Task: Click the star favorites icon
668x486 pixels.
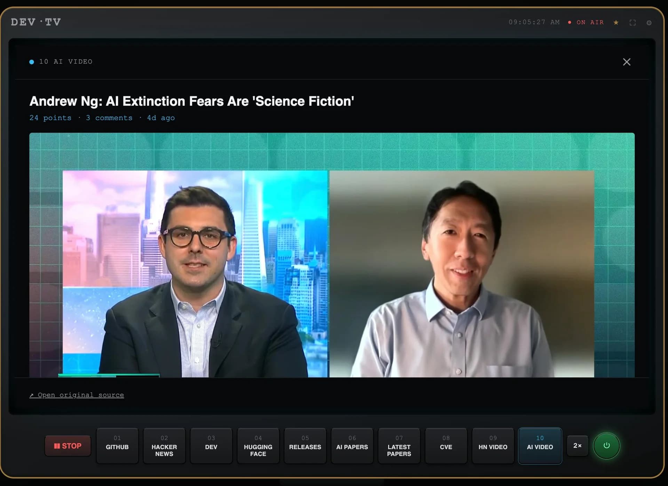Action: point(616,23)
